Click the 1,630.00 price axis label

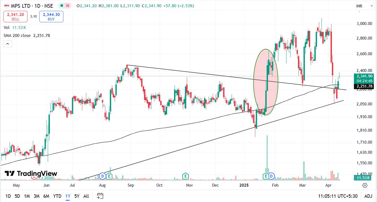(x=364, y=152)
